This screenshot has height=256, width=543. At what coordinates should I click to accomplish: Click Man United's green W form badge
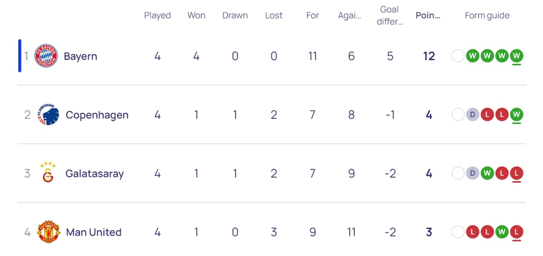tap(502, 232)
